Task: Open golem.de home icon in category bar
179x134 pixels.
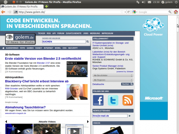Action: (x=3, y=48)
